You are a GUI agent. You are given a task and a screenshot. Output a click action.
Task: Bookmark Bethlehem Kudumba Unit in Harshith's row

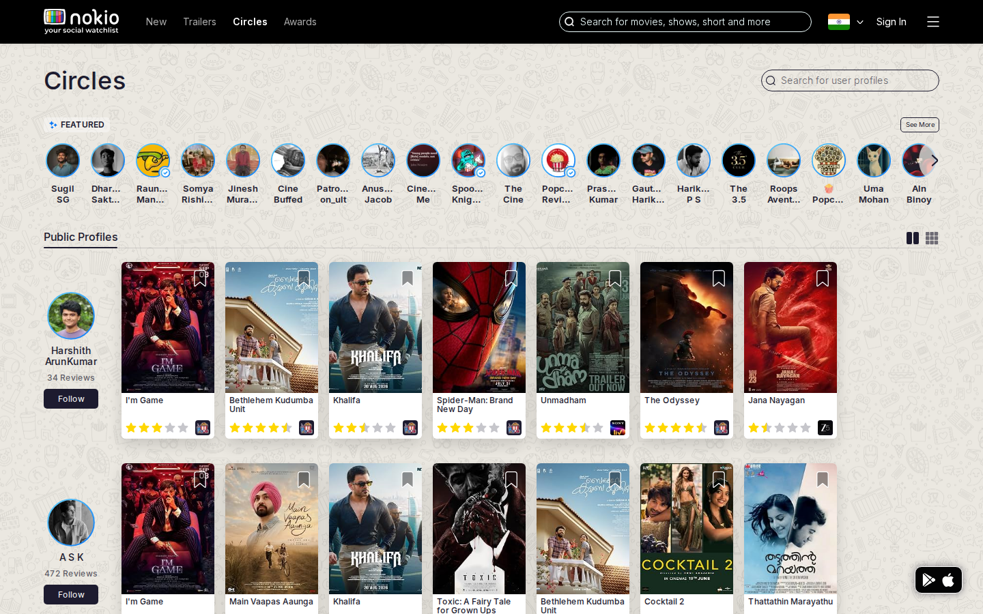(304, 278)
